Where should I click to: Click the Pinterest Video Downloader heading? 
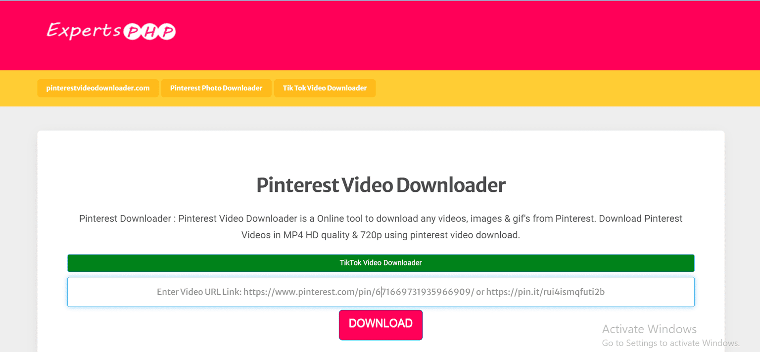(380, 185)
